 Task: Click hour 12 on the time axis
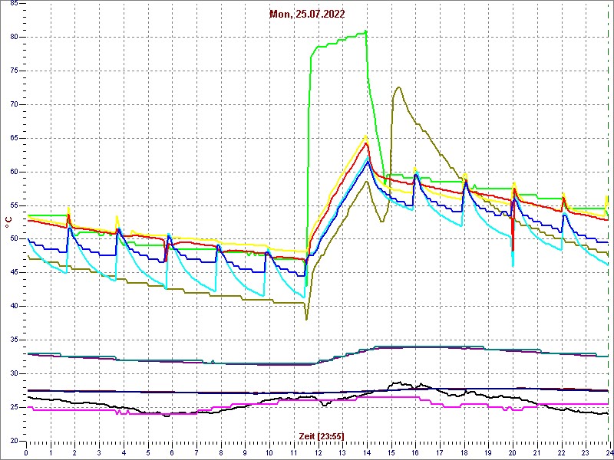point(319,452)
